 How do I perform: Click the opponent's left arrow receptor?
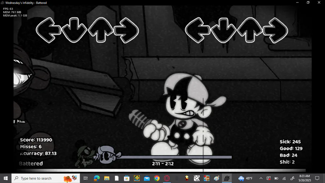[48, 30]
